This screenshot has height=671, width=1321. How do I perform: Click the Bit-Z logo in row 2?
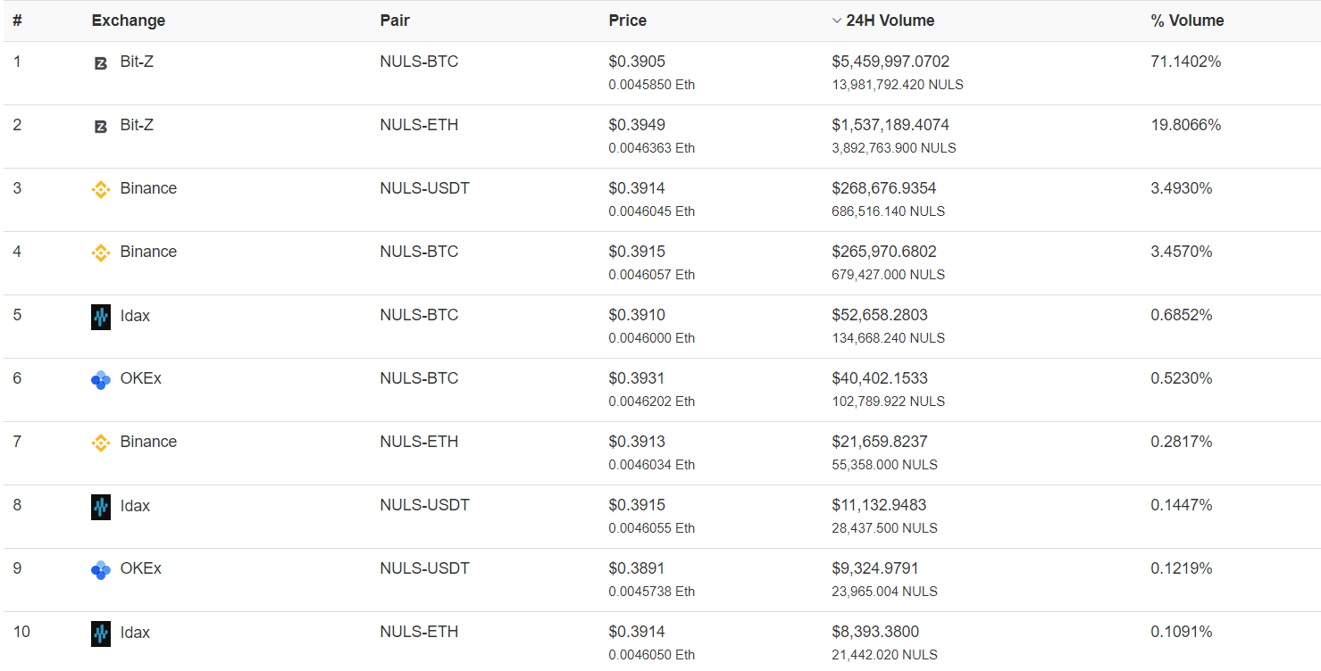(x=101, y=127)
